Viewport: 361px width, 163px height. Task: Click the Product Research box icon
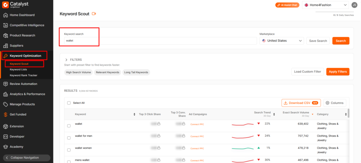[6, 35]
